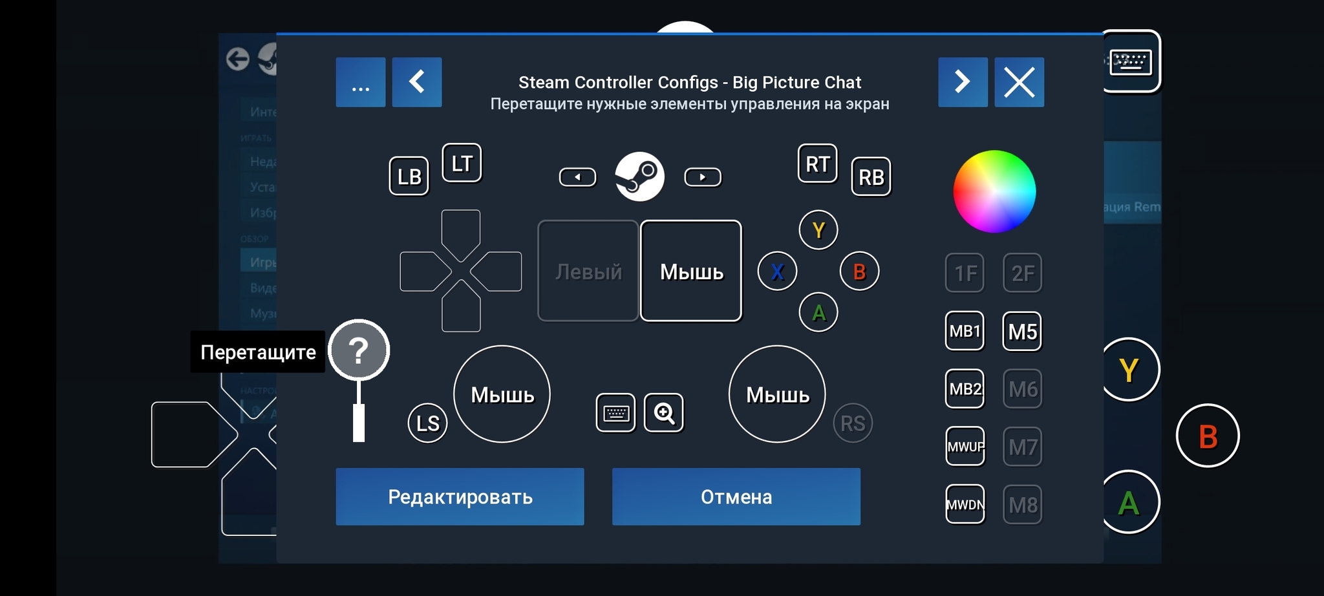Select the 1F control
Viewport: 1324px width, 596px height.
(x=965, y=273)
